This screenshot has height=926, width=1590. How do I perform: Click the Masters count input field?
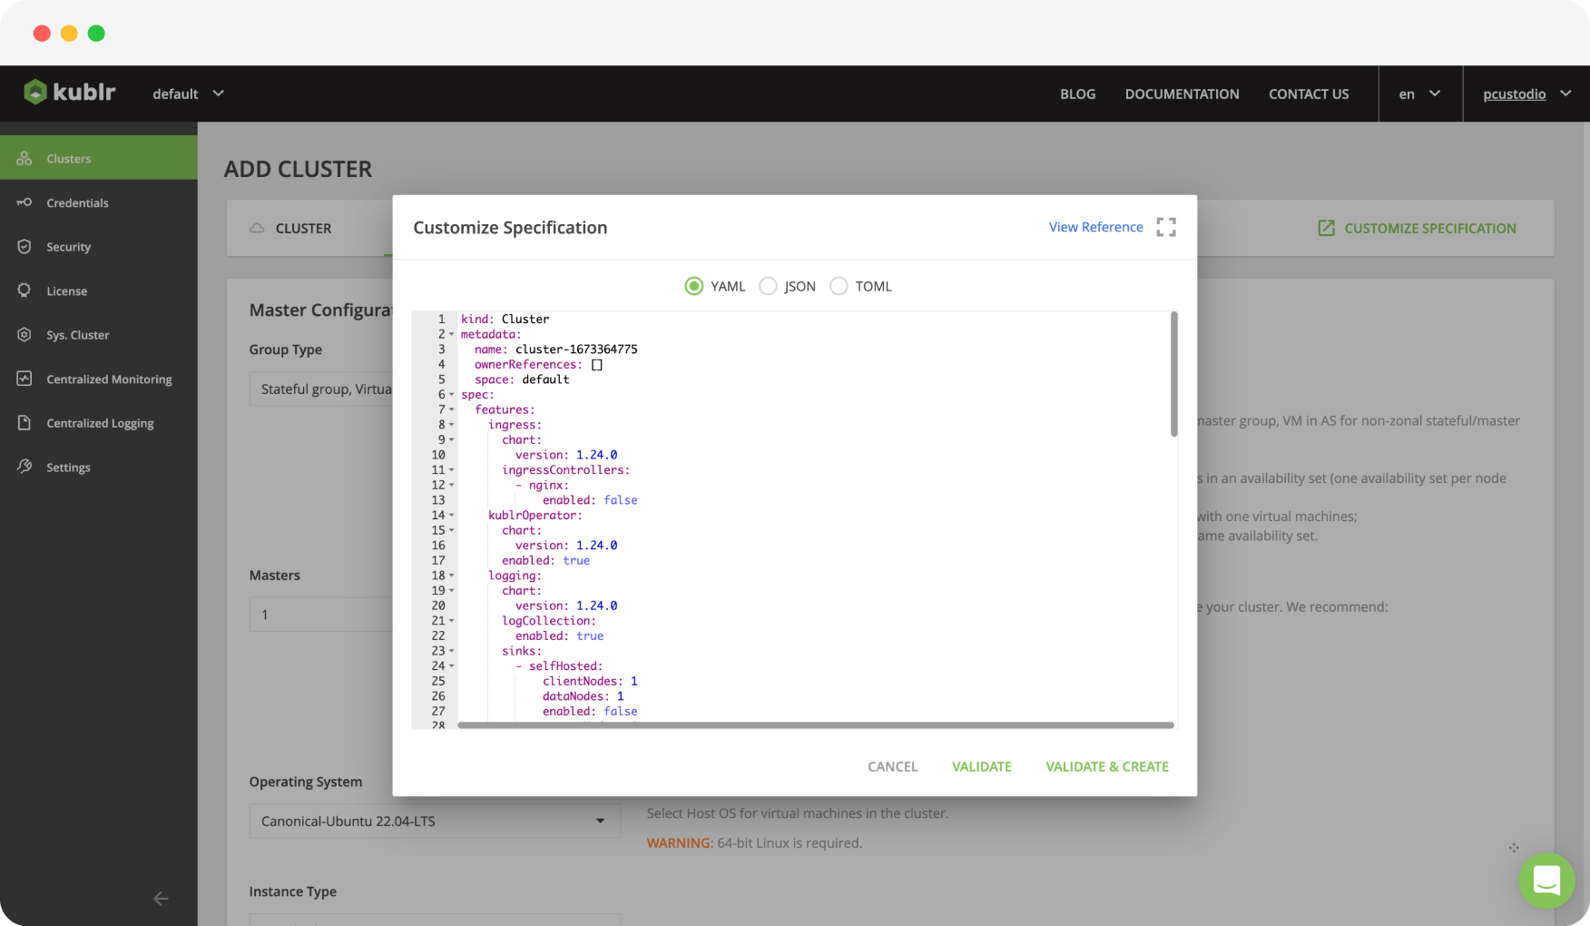tap(321, 615)
